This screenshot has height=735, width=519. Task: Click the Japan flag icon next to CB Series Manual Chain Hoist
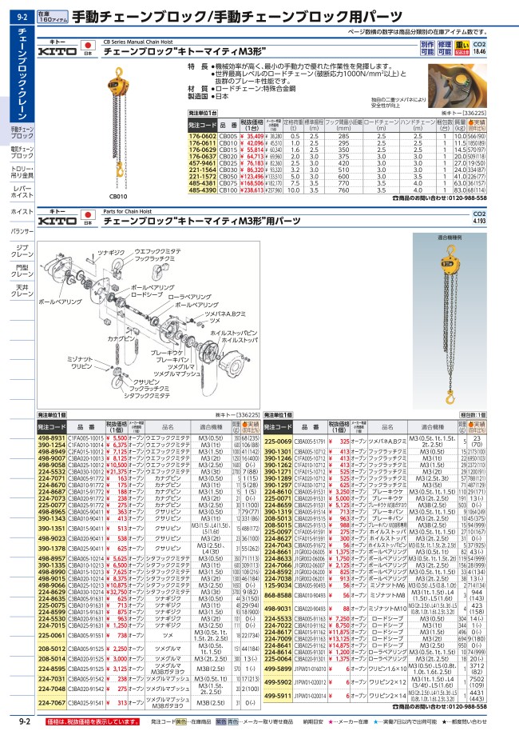[x=88, y=47]
